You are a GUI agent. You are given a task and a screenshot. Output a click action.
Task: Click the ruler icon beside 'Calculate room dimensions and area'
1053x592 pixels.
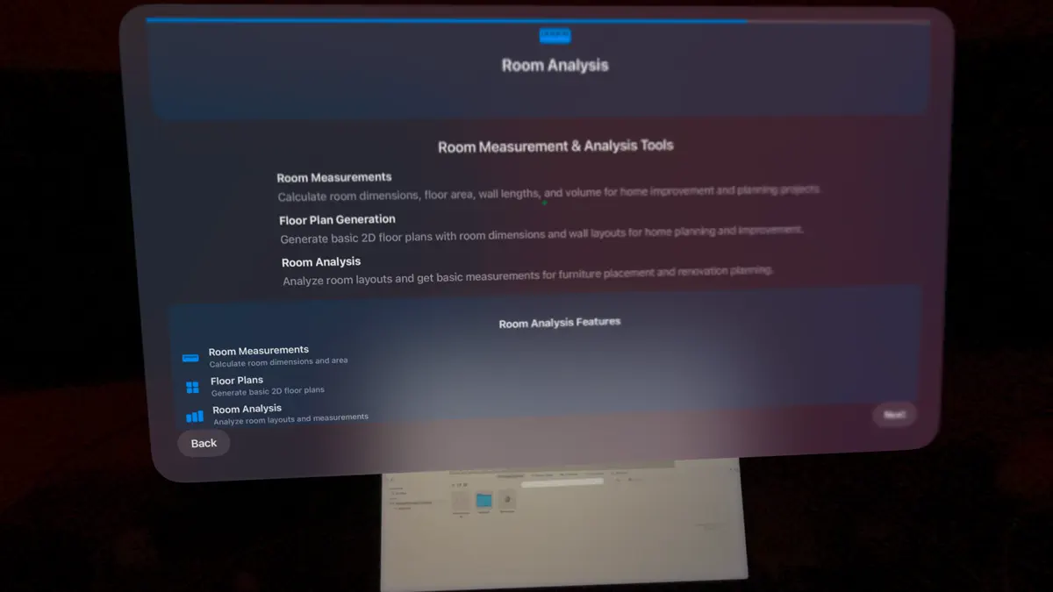[x=190, y=358]
